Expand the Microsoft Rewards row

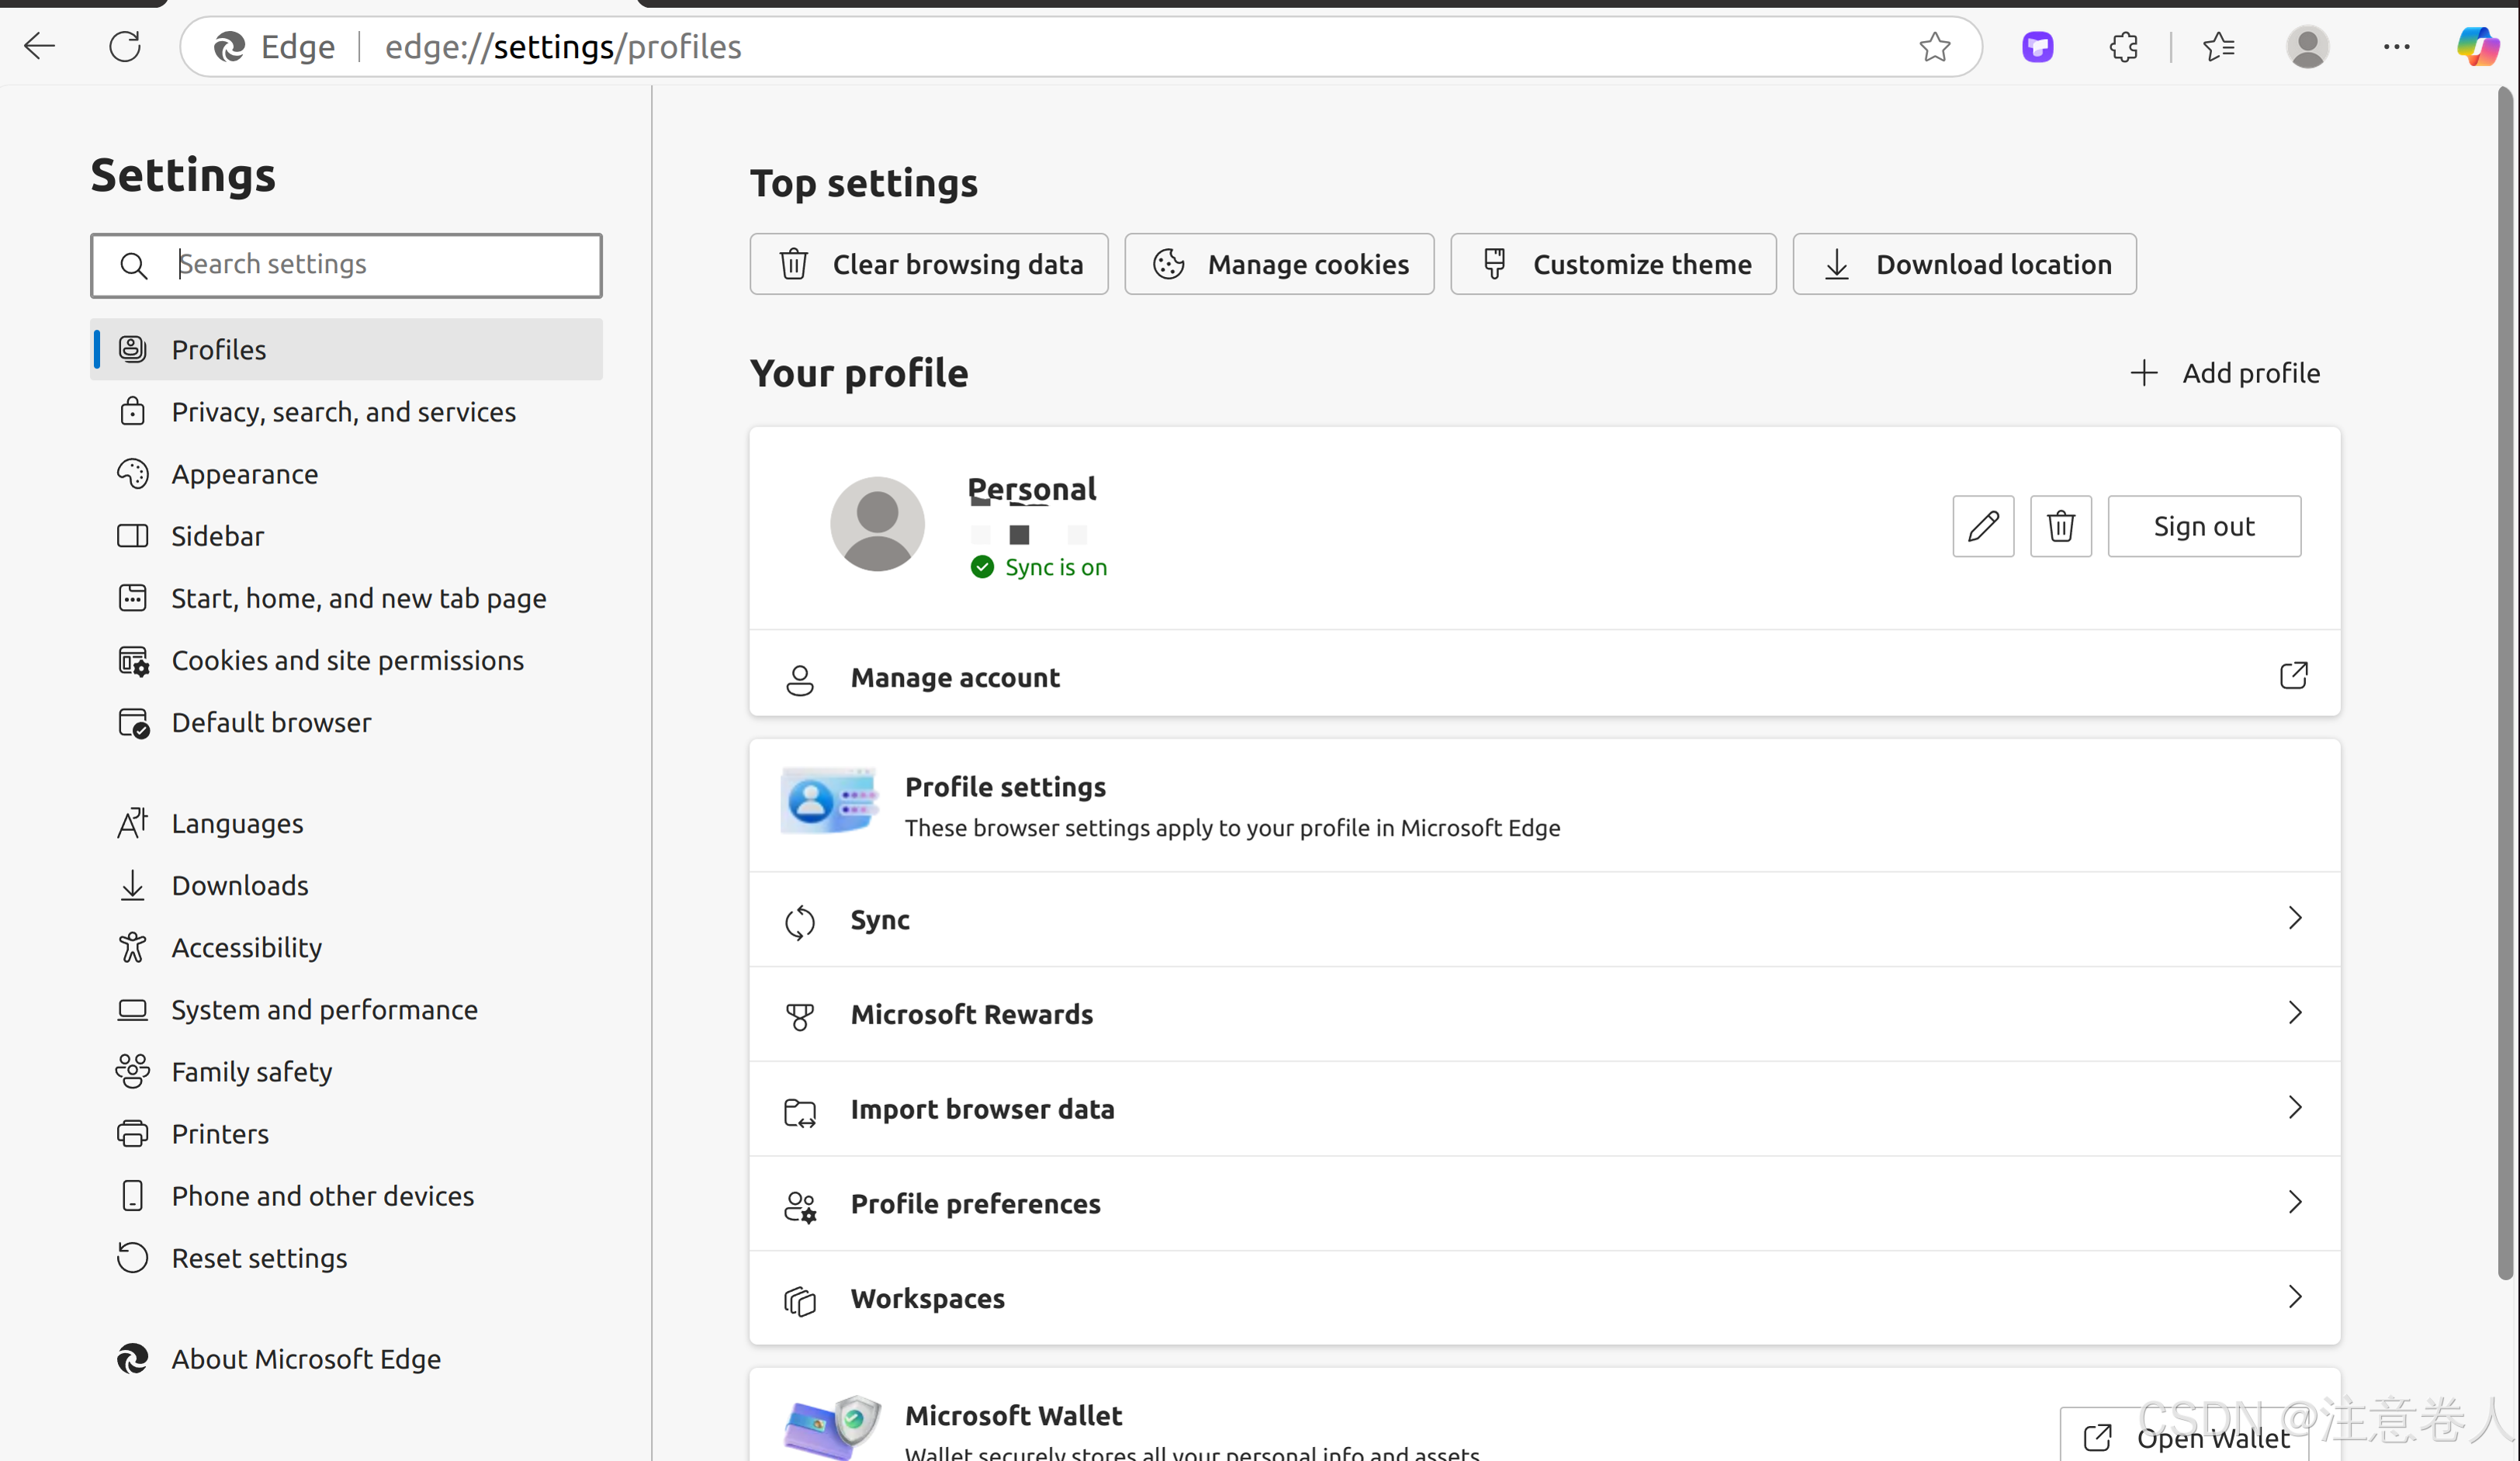coord(1544,1014)
